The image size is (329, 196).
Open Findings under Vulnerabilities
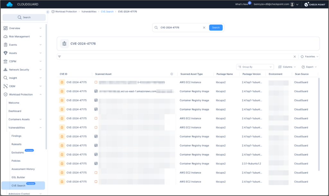click(16, 136)
